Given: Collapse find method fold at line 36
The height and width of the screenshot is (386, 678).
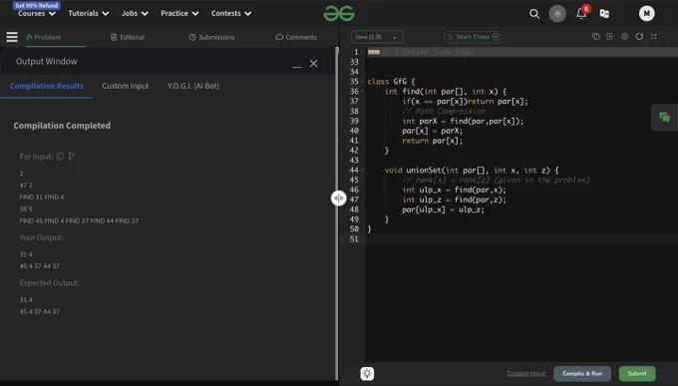Looking at the screenshot, I should pyautogui.click(x=362, y=92).
